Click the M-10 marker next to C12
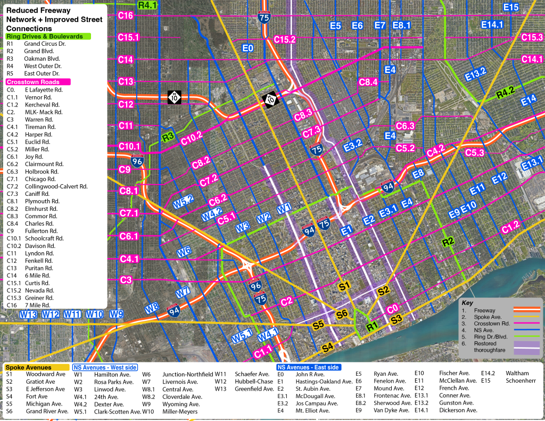 174,97
